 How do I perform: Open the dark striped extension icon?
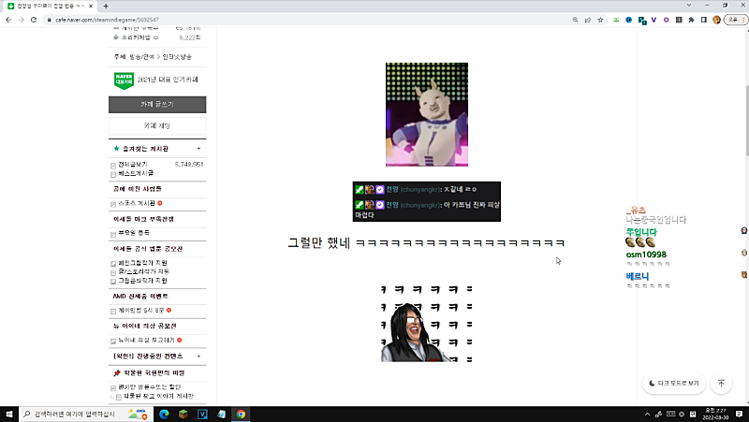tap(678, 20)
